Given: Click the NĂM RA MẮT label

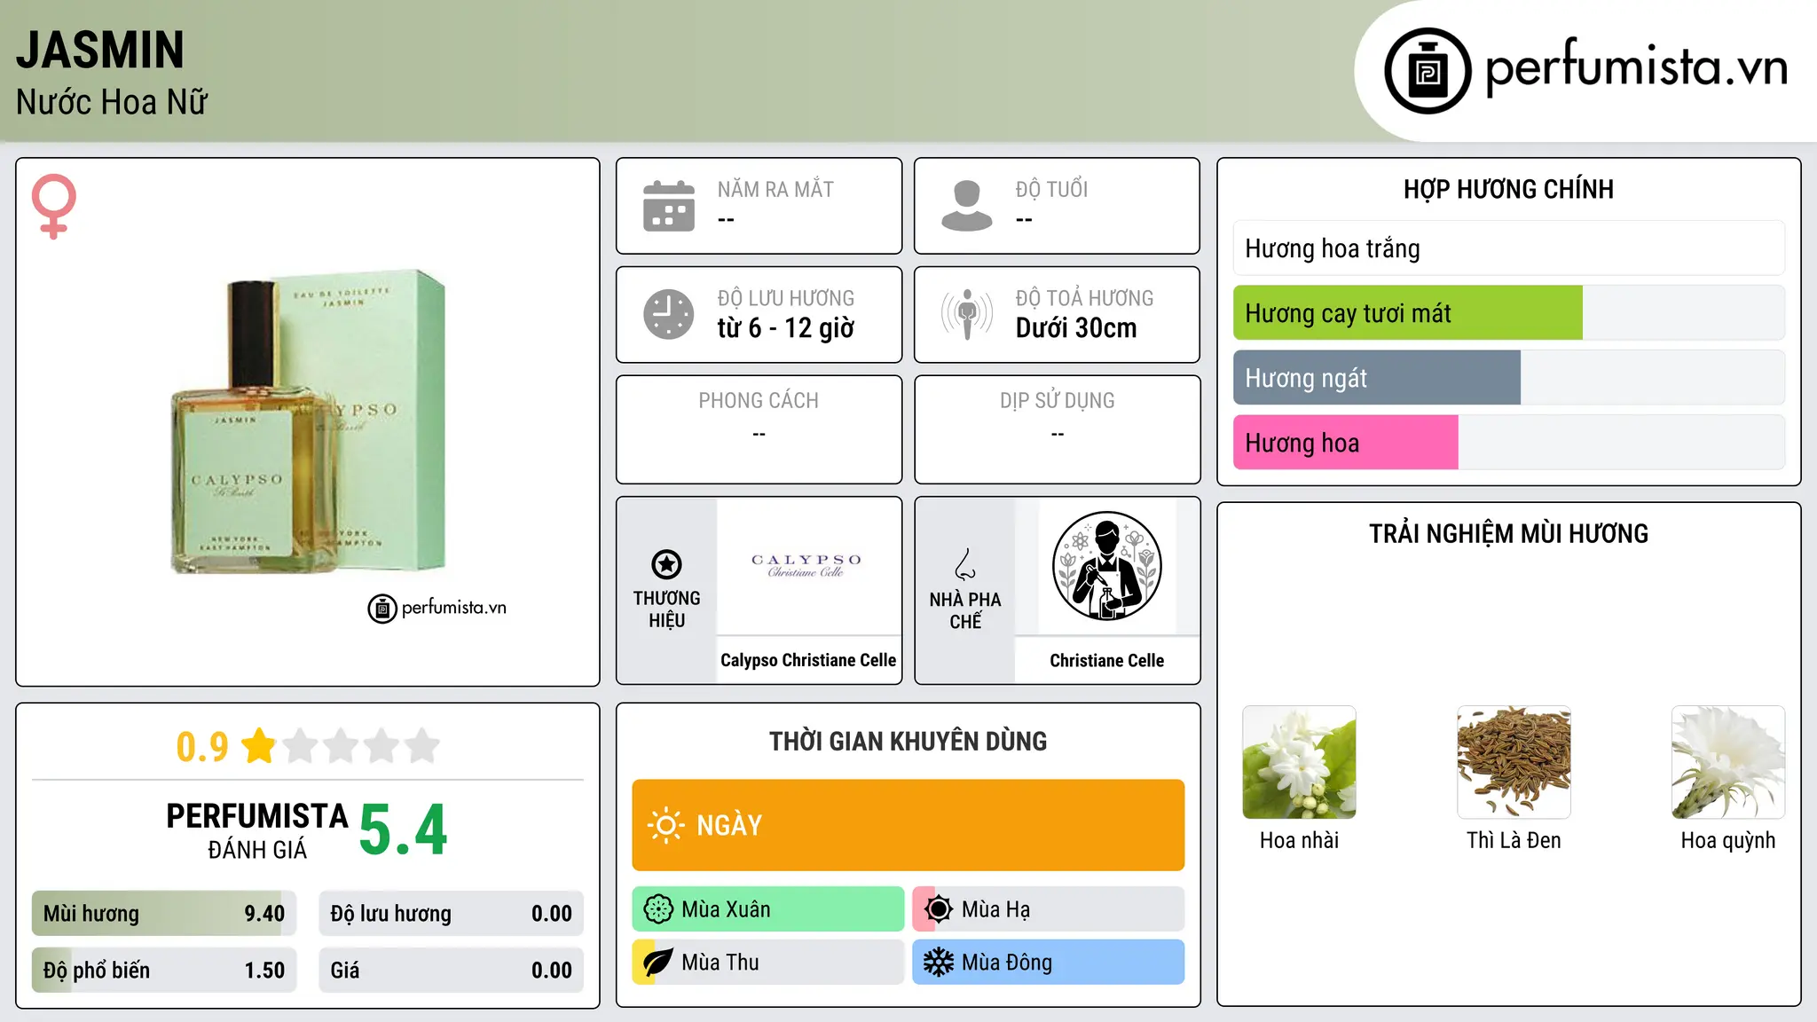Looking at the screenshot, I should pyautogui.click(x=775, y=189).
